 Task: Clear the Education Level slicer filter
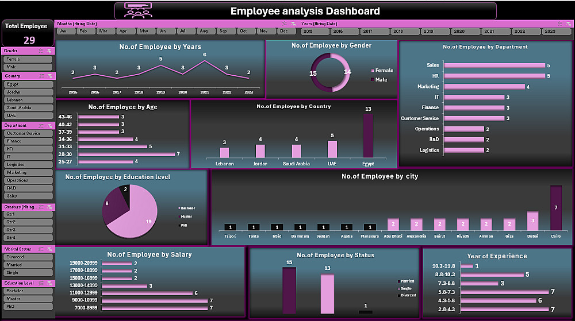pyautogui.click(x=49, y=283)
